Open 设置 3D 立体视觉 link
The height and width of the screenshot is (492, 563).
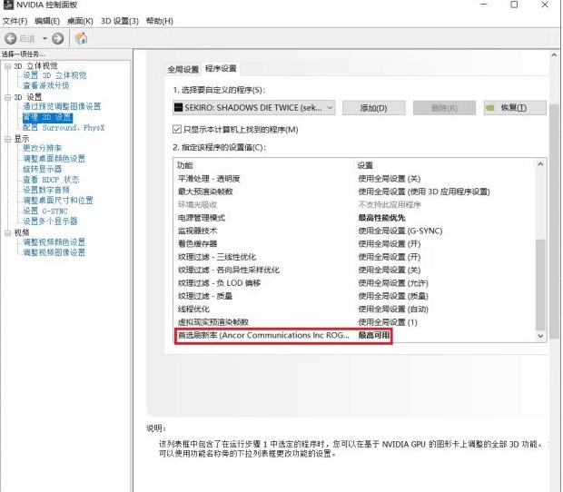tap(54, 75)
